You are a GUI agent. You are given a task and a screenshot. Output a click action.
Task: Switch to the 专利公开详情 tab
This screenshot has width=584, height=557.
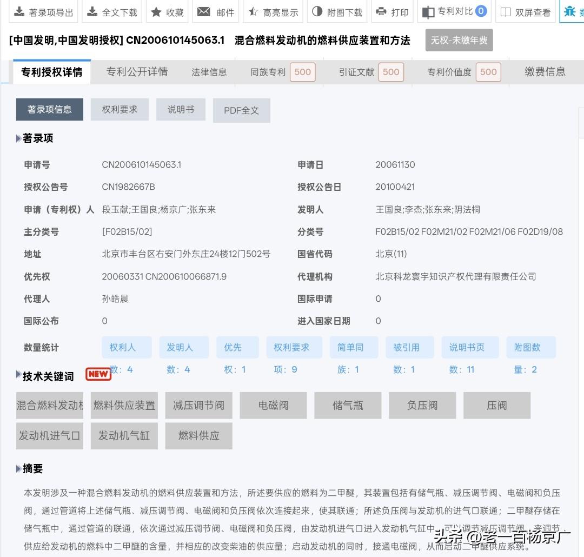(137, 71)
